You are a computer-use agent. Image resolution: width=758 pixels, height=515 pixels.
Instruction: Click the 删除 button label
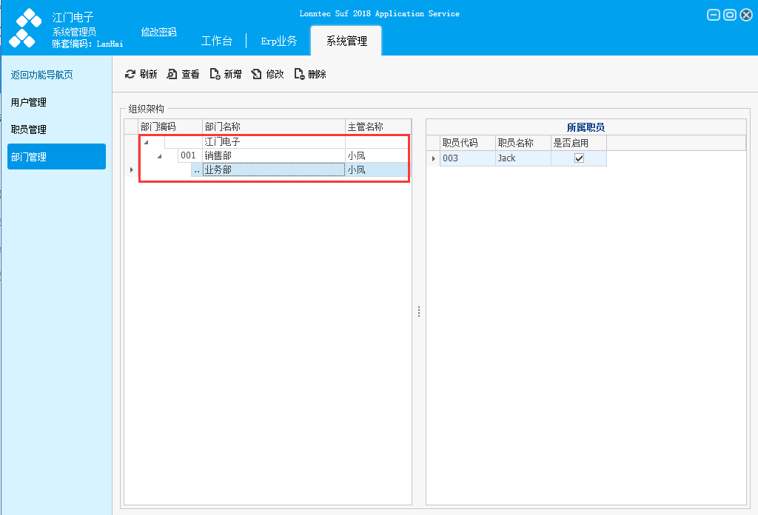click(317, 74)
